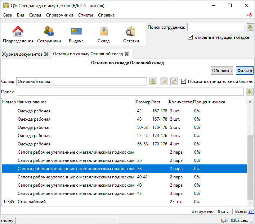Click the vertical scrollbar thumb

click(x=250, y=167)
